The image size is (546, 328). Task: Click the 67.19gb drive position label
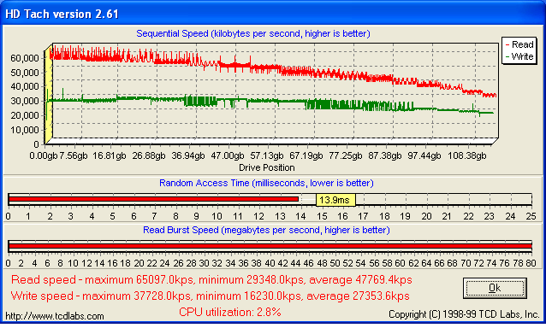(306, 155)
